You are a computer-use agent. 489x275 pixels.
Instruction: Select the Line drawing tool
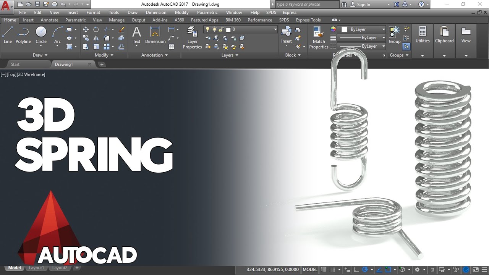click(8, 35)
